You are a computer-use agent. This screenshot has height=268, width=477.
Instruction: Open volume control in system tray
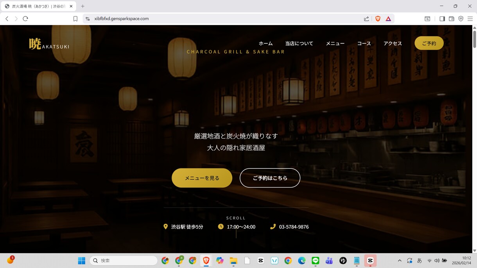click(437, 261)
